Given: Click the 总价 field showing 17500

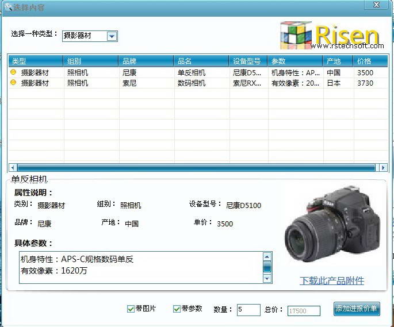Looking at the screenshot, I should pos(304,311).
